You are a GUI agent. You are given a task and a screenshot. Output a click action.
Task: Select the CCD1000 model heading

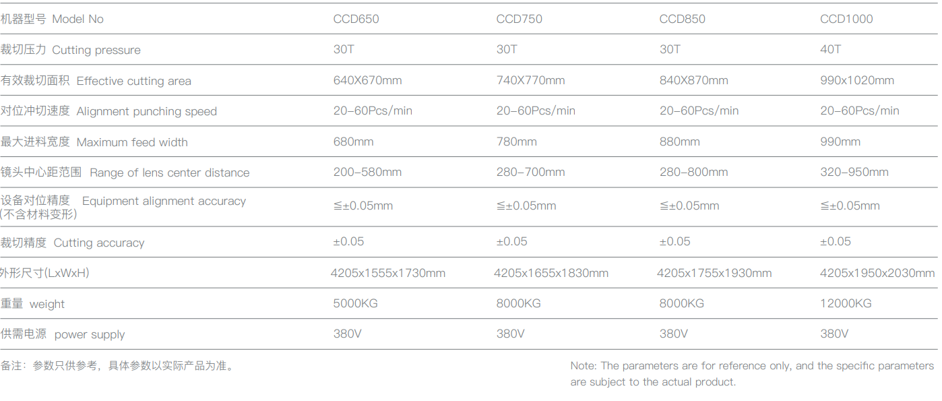tap(846, 19)
